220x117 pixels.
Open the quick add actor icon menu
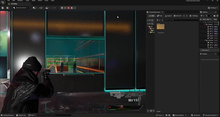pyautogui.click(x=35, y=8)
